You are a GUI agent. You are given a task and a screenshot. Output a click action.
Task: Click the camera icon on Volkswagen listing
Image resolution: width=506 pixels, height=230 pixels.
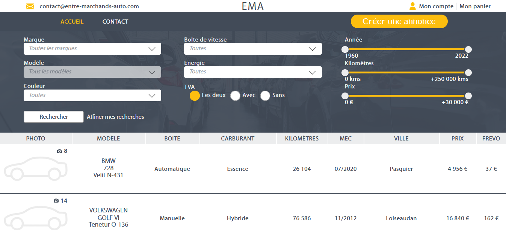pos(56,201)
